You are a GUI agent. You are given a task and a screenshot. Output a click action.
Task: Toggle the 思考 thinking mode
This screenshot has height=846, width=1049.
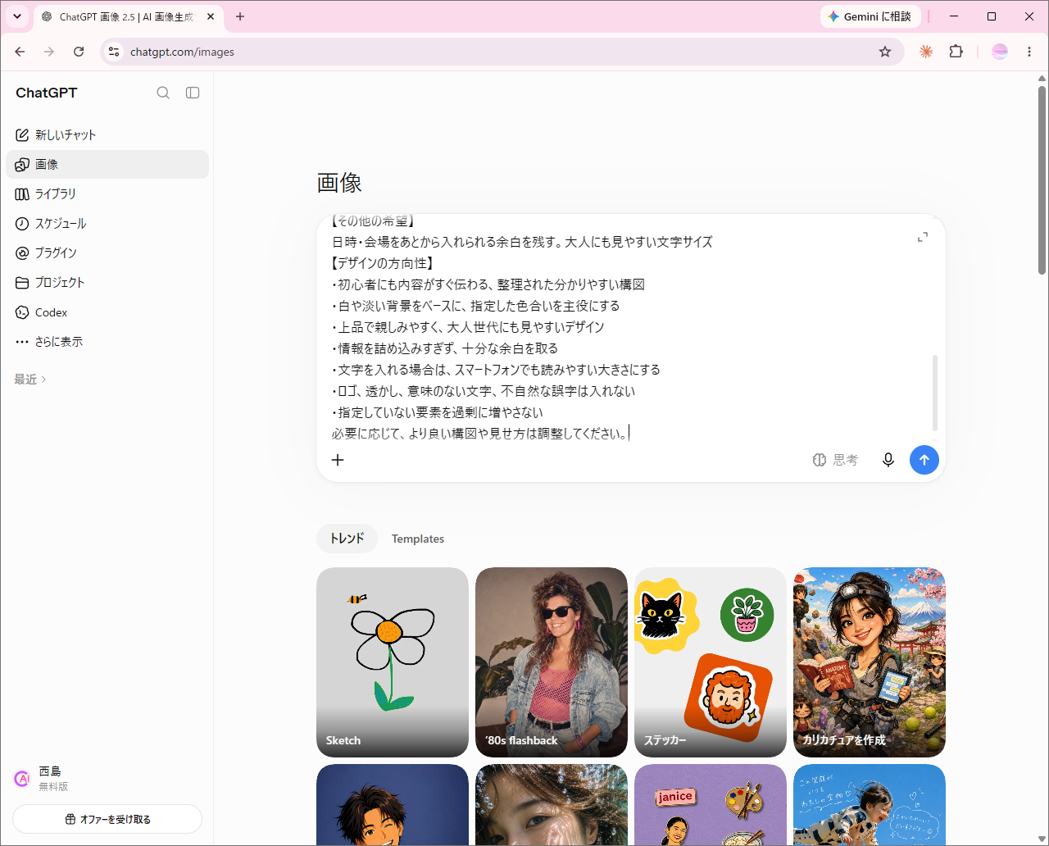click(x=835, y=460)
